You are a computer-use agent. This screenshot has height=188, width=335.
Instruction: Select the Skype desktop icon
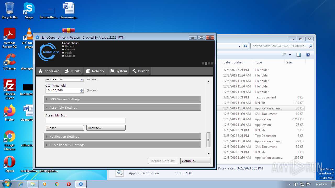pyautogui.click(x=29, y=11)
